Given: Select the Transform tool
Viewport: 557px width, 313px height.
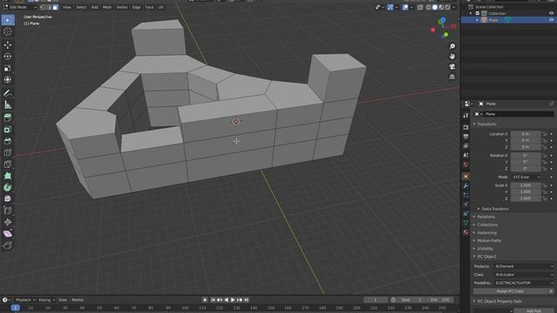Looking at the screenshot, I should [x=8, y=79].
